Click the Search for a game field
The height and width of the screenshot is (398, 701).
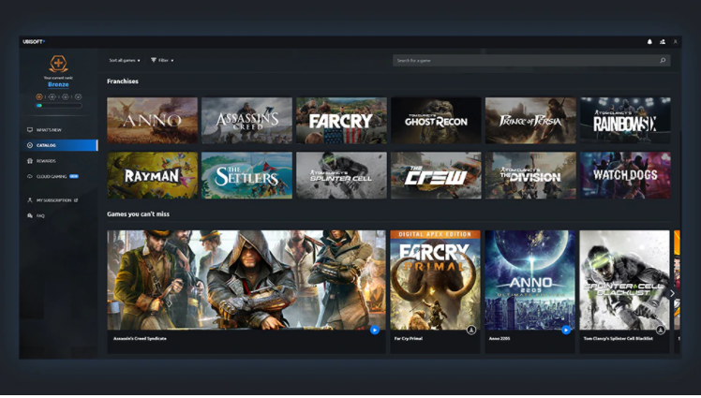pos(525,61)
